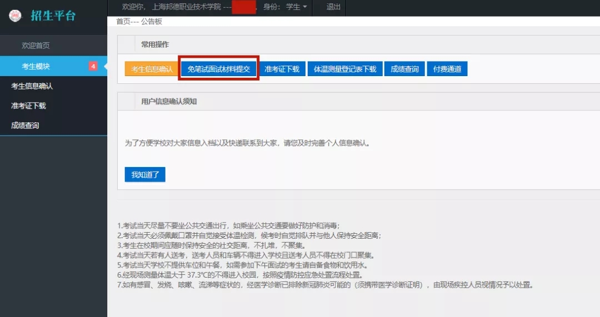The image size is (600, 317).
Task: Select 考生信息确认 in the left sidebar
Action: [32, 86]
